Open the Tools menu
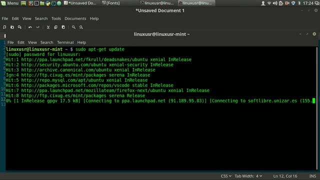320x180 pixels. [56, 18]
